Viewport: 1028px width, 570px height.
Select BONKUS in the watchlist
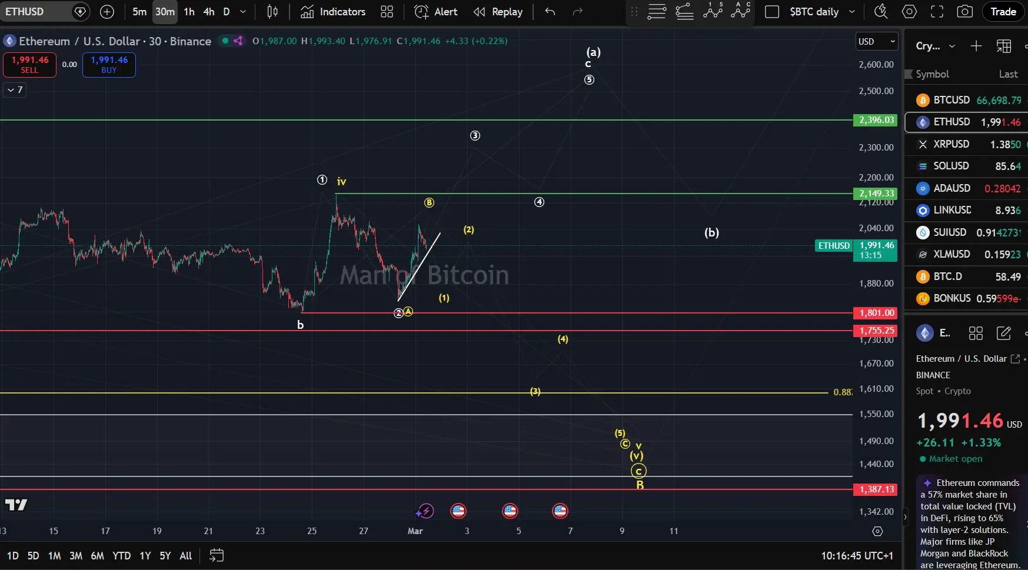coord(966,298)
